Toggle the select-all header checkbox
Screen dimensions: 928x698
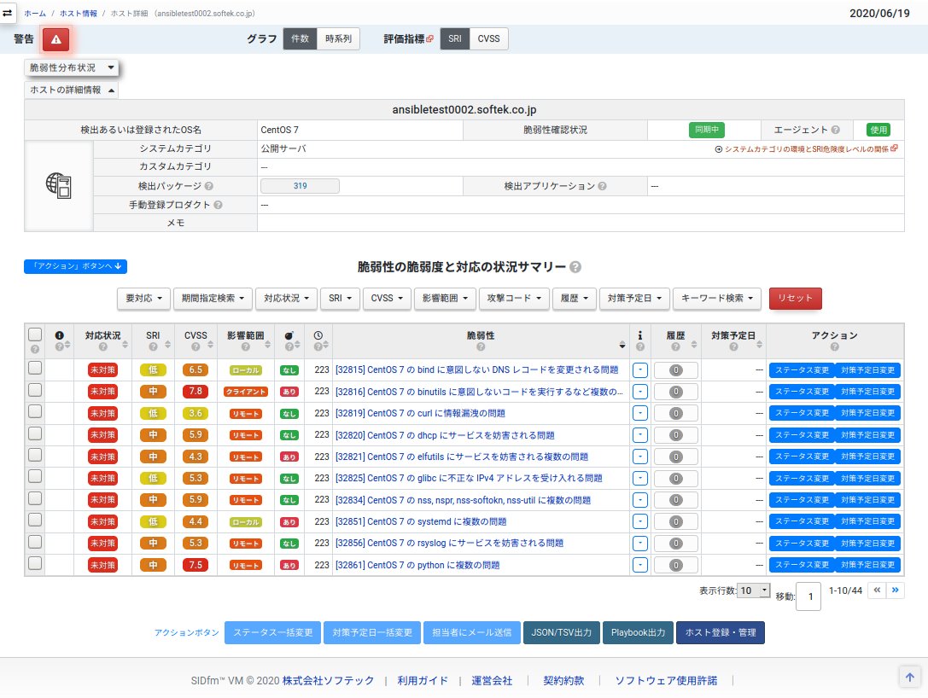click(x=35, y=334)
